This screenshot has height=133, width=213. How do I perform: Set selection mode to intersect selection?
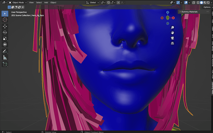coord(23,7)
